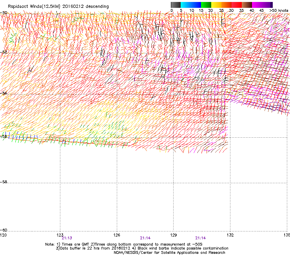
Task: Click the '>50 knots' legend label
Action: click(279, 11)
